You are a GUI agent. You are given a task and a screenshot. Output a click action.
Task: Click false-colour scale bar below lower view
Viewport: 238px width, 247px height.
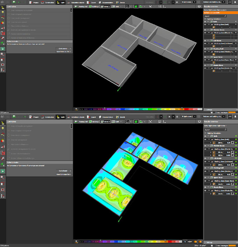(x=131, y=241)
